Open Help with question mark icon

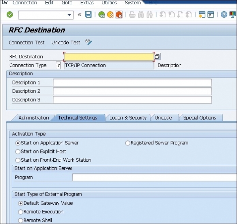[224, 15]
